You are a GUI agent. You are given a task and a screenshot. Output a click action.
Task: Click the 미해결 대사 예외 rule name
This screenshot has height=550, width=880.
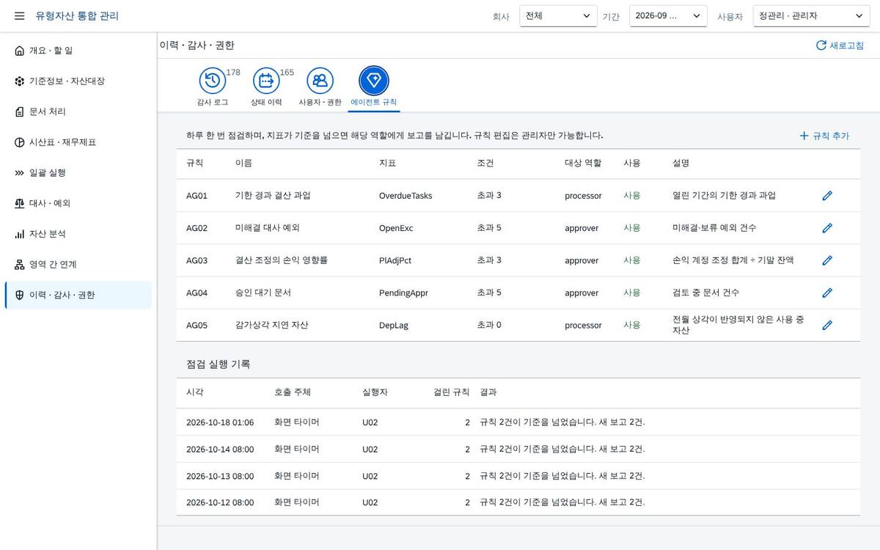pyautogui.click(x=267, y=228)
